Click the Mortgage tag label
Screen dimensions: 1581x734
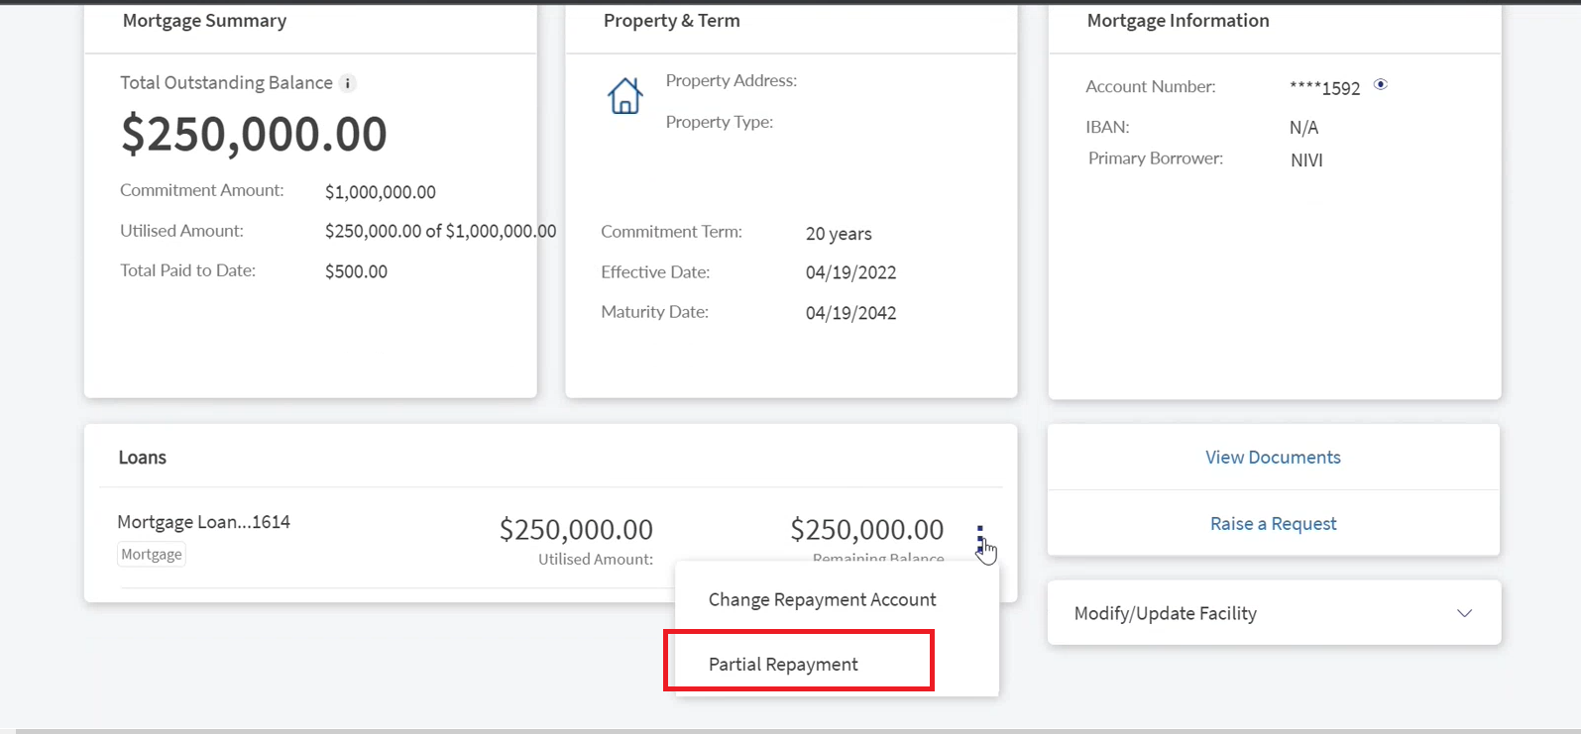[x=152, y=555]
